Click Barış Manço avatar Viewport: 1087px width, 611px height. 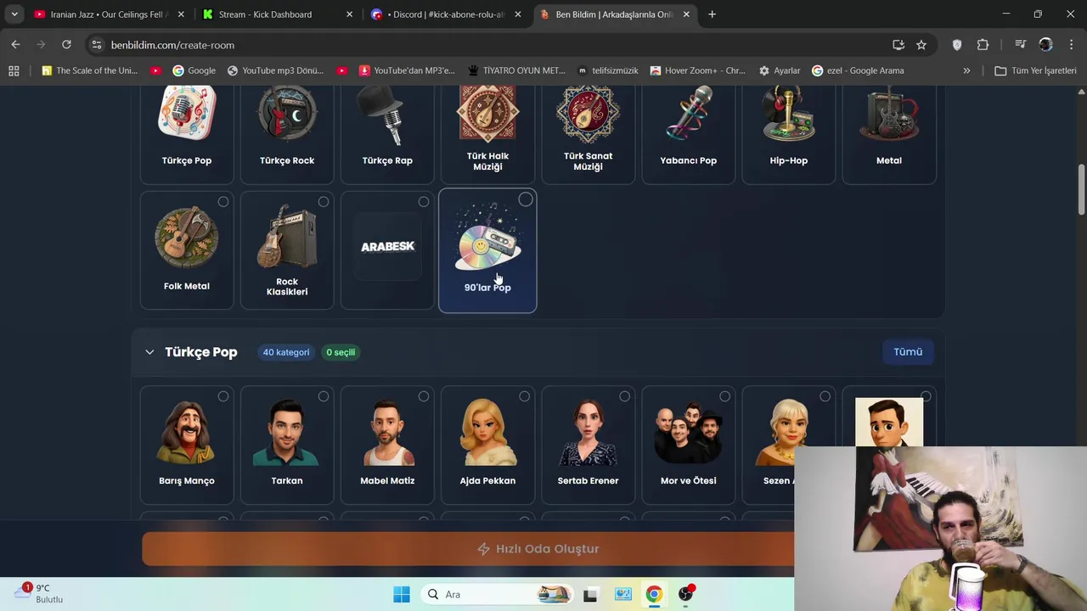click(x=187, y=432)
